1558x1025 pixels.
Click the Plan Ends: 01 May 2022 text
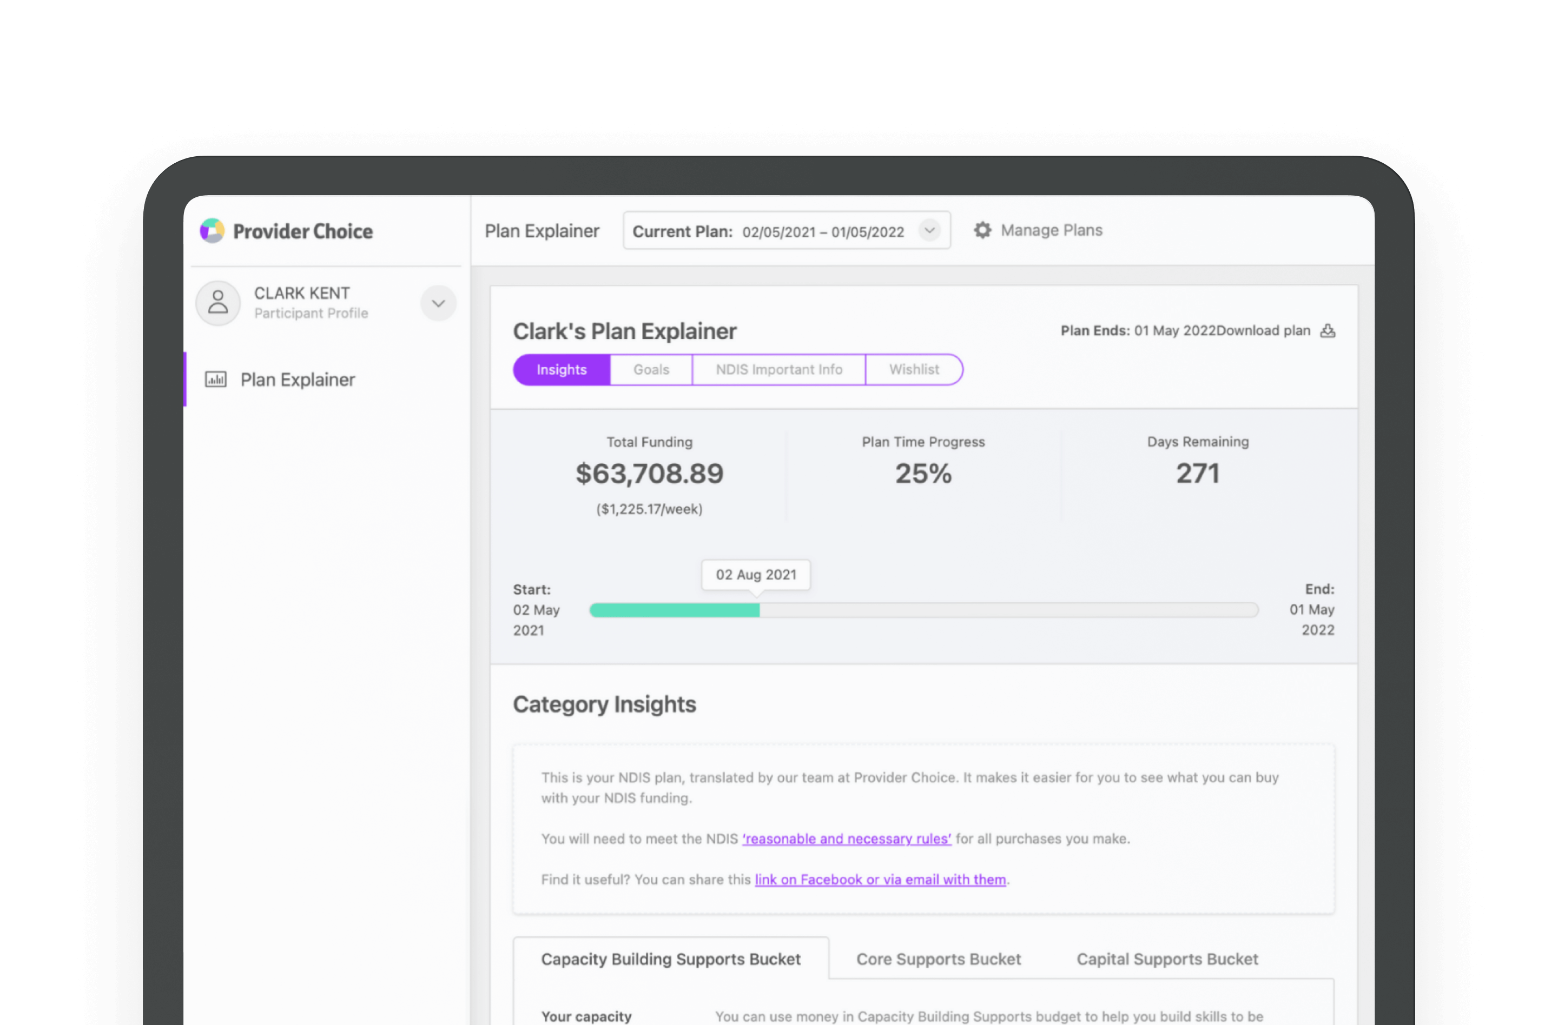pos(1138,331)
